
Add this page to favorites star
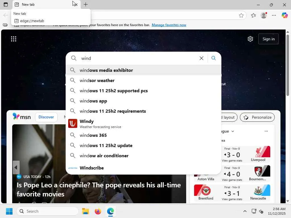pos(241,15)
